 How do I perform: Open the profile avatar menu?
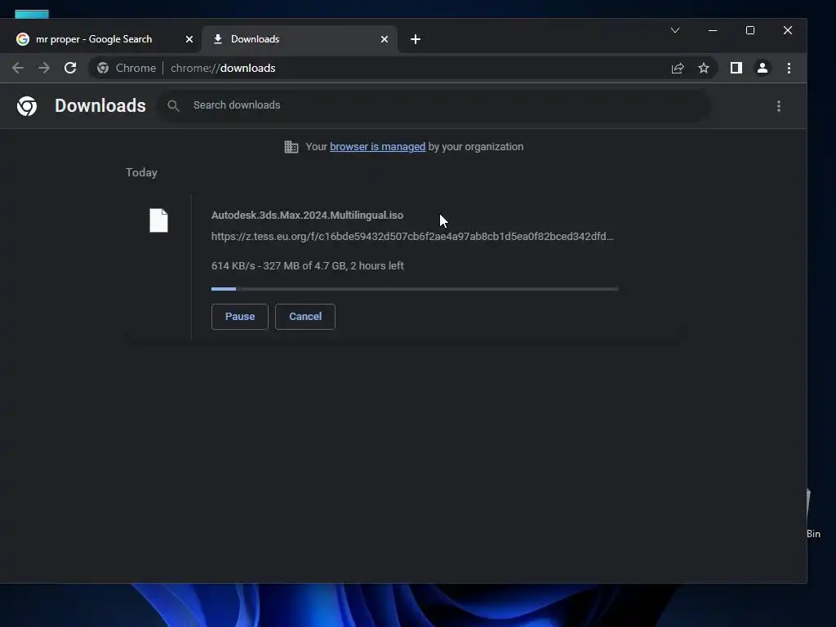[x=763, y=69]
